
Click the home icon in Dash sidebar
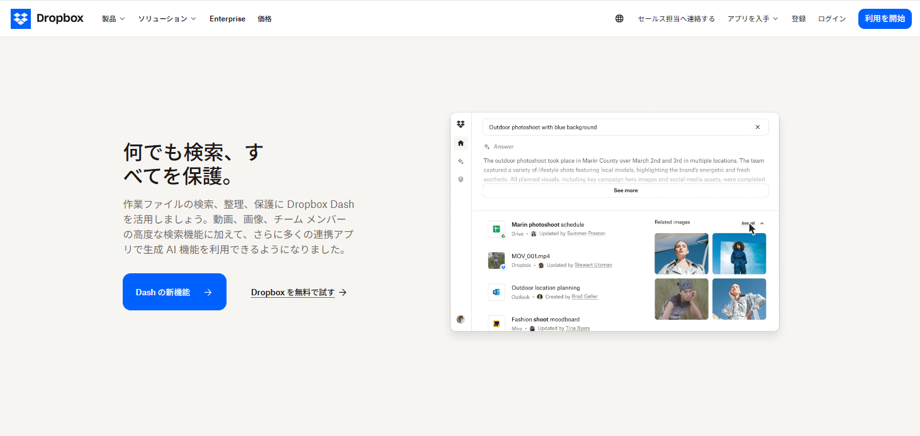[461, 143]
